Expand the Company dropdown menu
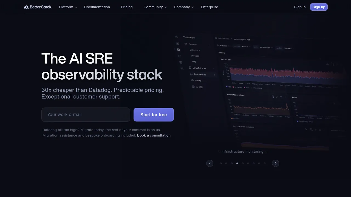 184,7
